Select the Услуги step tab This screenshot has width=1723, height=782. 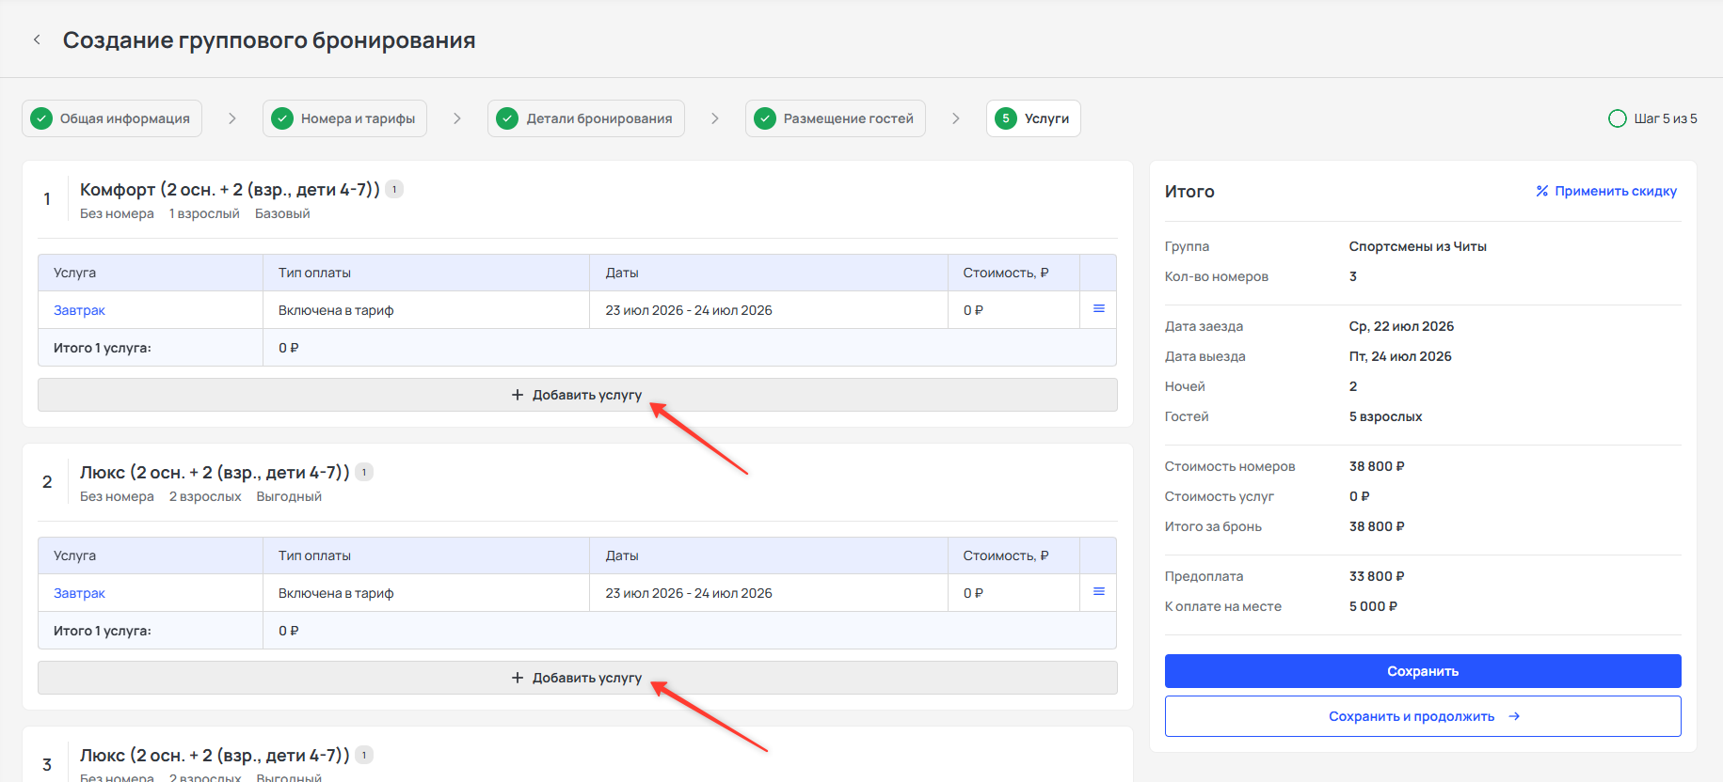pyautogui.click(x=1033, y=118)
